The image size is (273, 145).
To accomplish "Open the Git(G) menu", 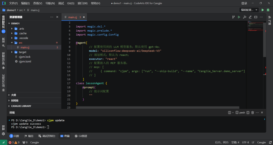I will 71,3.
